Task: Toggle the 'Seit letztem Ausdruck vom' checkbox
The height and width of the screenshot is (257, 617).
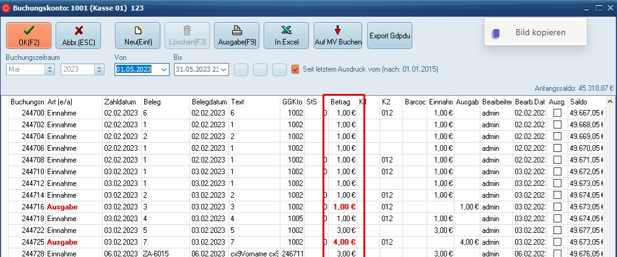Action: 295,69
